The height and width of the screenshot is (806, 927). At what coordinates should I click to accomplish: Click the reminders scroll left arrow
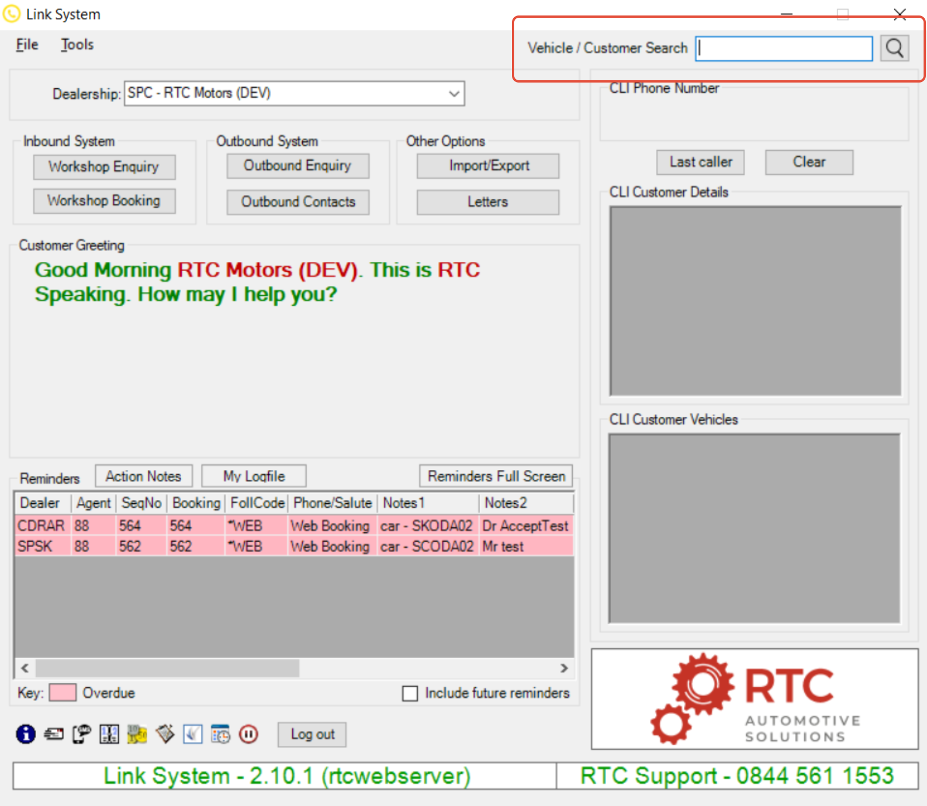(x=25, y=668)
